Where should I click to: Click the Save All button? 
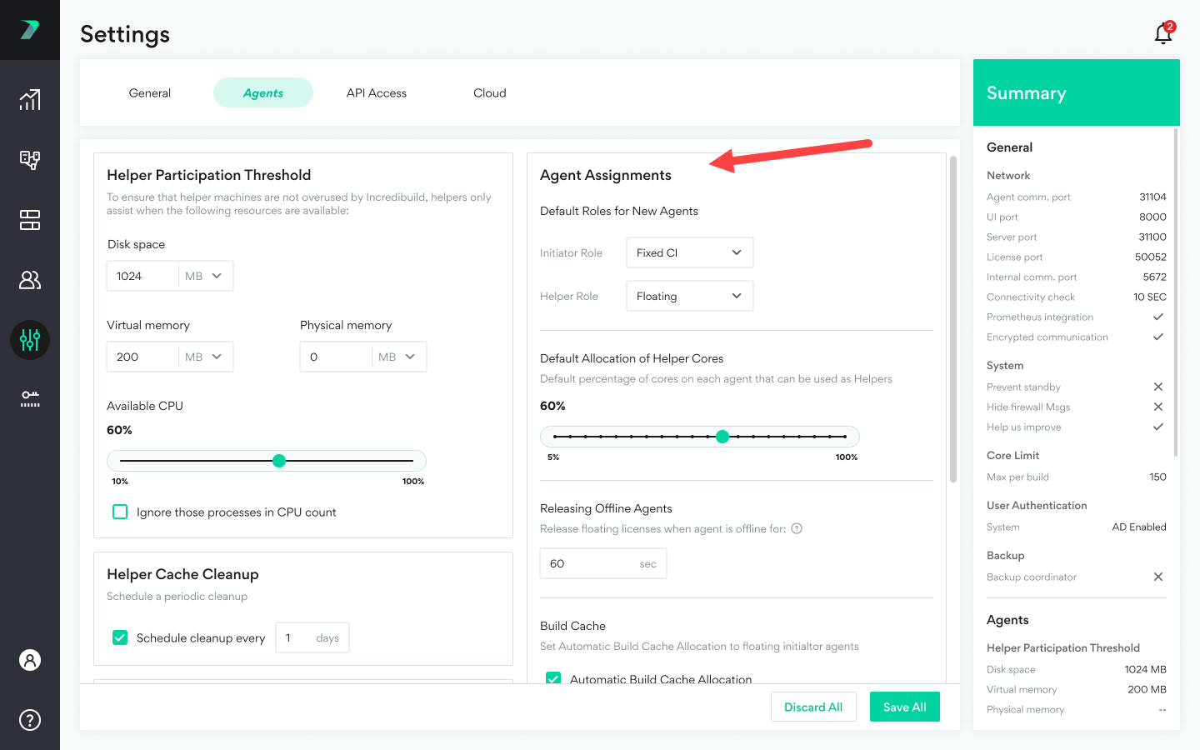point(904,707)
